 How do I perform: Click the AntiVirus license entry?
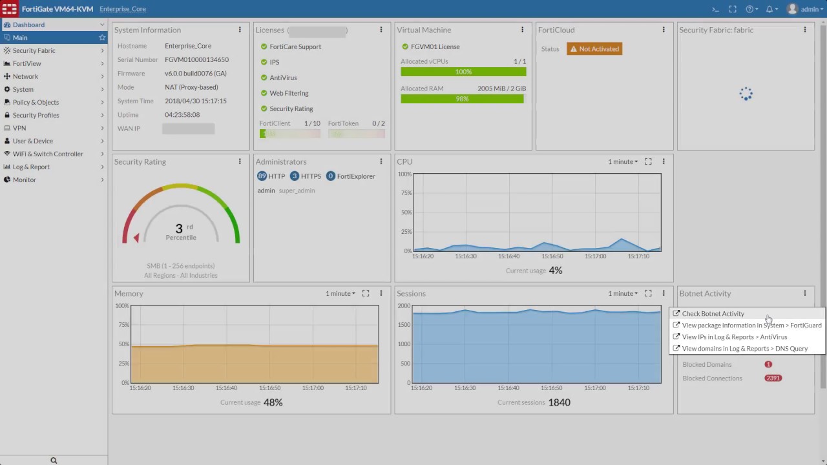click(278, 77)
